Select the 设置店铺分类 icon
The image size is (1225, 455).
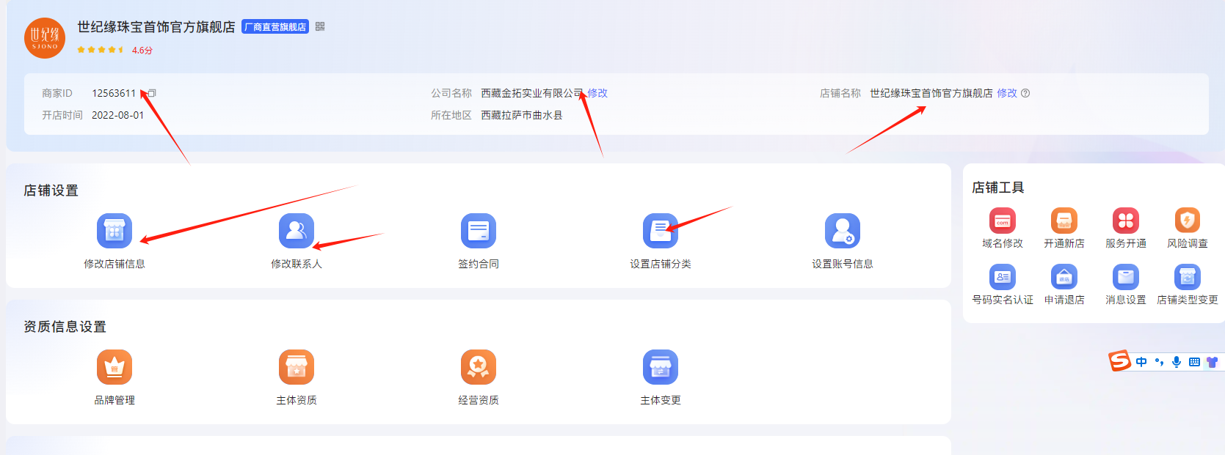click(x=660, y=232)
